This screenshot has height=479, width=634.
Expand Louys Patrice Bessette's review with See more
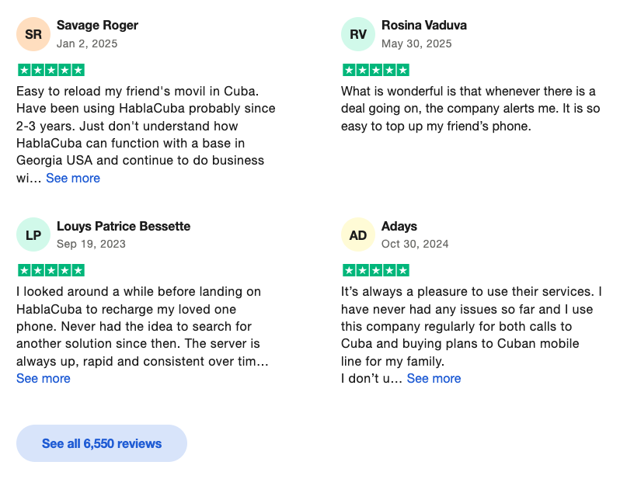(x=44, y=378)
